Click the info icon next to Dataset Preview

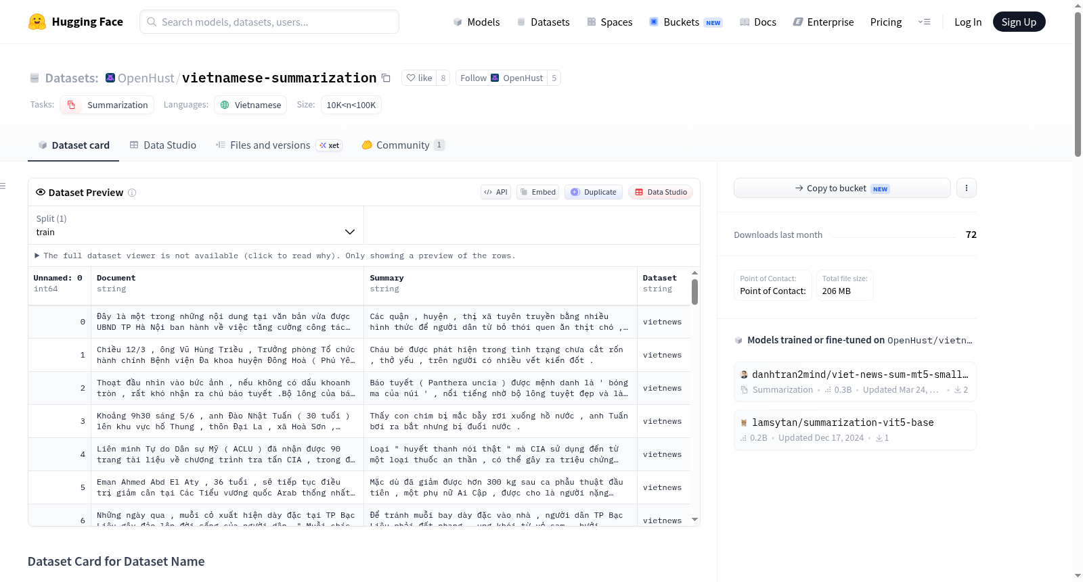[x=132, y=193]
